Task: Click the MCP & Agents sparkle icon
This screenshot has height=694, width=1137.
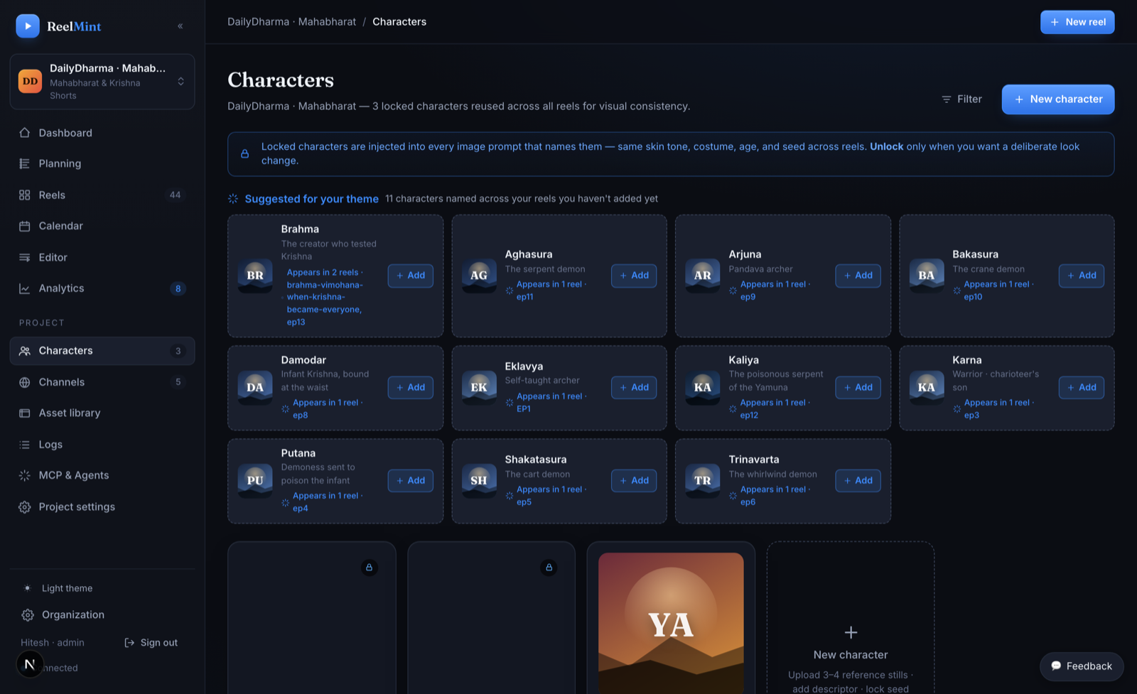Action: (25, 475)
